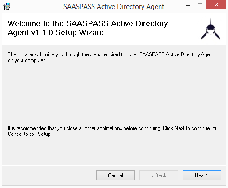This screenshot has width=228, height=188.
Task: Click the SAASPASS Active Directory Agent window title
Action: pyautogui.click(x=114, y=7)
